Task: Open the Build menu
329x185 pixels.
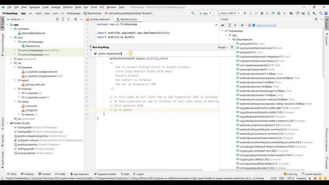Action: pyautogui.click(x=78, y=7)
